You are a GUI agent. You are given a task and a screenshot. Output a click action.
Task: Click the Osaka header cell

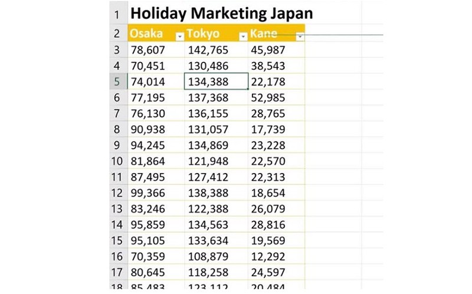pos(156,34)
